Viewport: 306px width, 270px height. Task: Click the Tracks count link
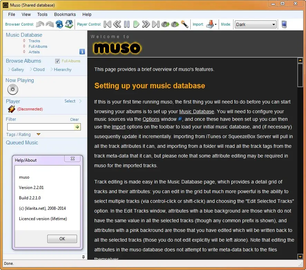coord(34,41)
